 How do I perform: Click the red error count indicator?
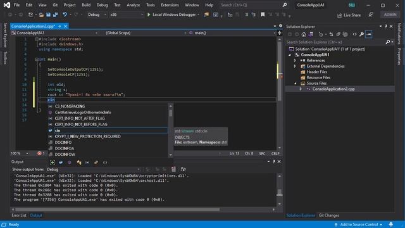[x=40, y=153]
